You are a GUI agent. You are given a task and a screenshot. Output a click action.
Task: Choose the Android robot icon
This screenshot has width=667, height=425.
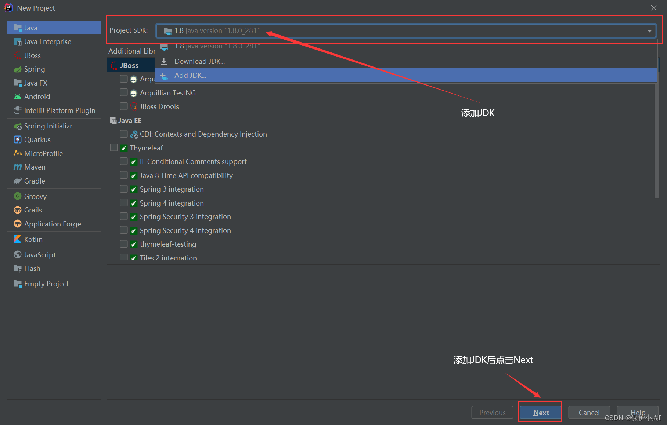click(18, 97)
